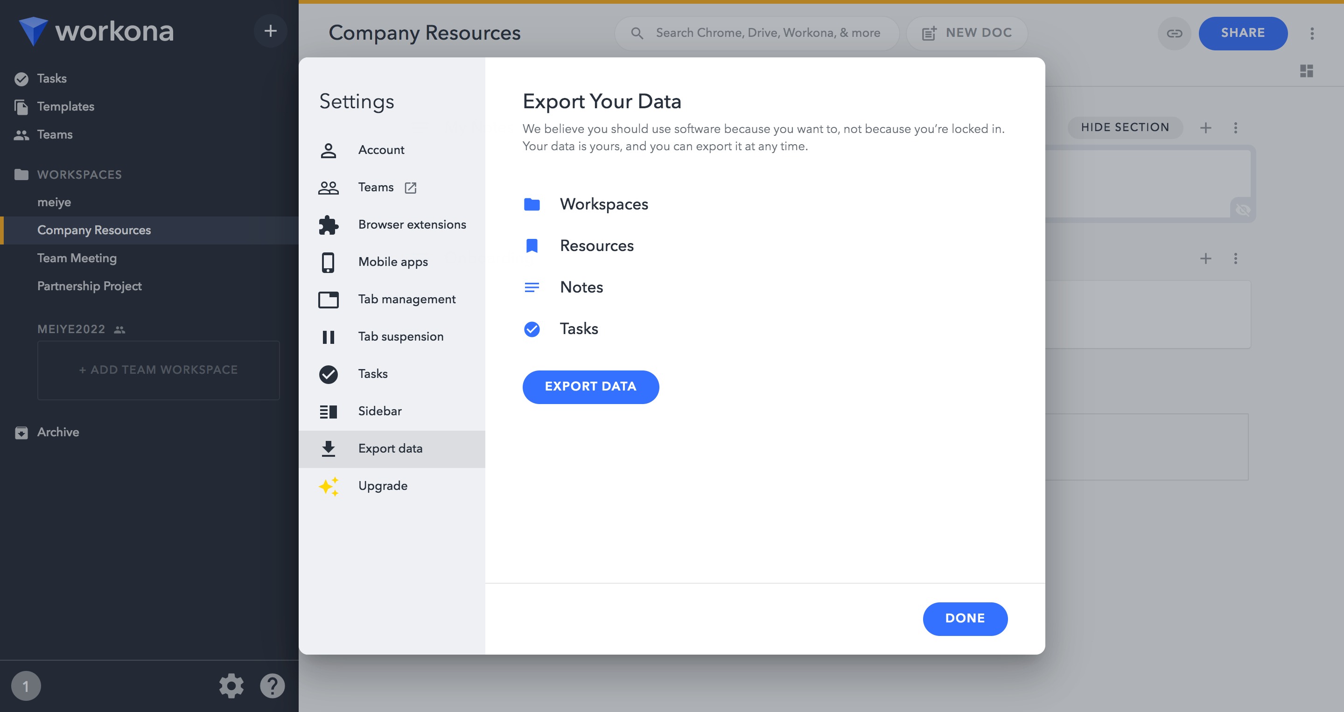Image resolution: width=1344 pixels, height=712 pixels.
Task: Open Tasks in the left sidebar
Action: pyautogui.click(x=52, y=79)
